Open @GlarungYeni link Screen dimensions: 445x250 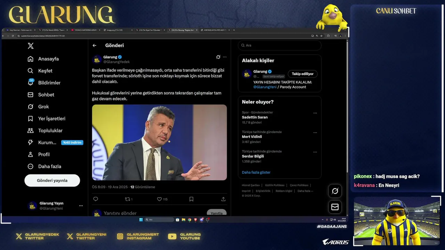(265, 87)
